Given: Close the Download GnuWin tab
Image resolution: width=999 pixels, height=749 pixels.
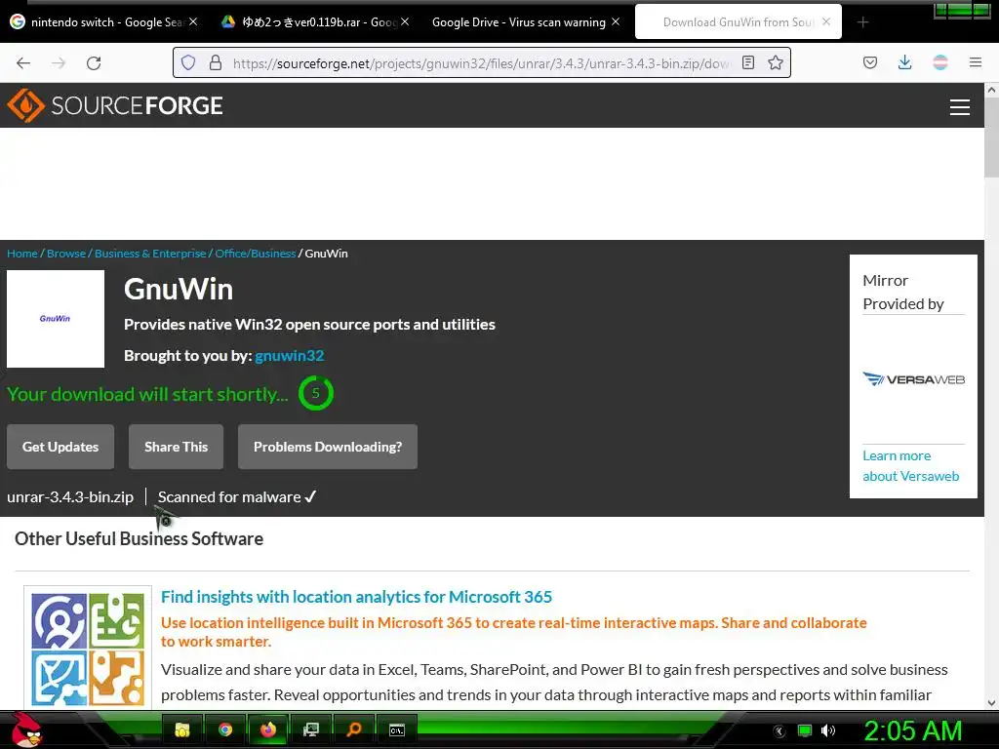Looking at the screenshot, I should (826, 21).
